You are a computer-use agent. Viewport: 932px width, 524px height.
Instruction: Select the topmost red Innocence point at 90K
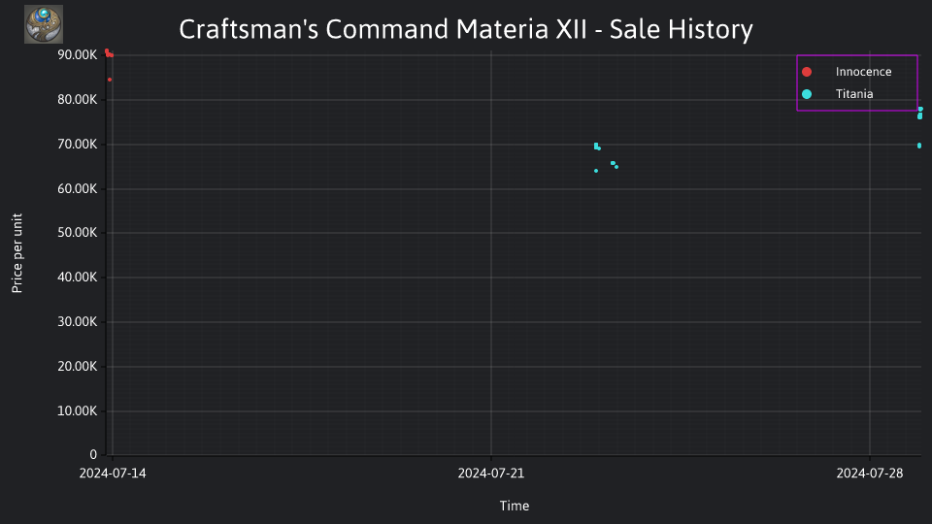(x=107, y=51)
